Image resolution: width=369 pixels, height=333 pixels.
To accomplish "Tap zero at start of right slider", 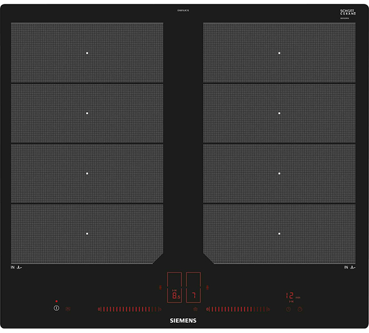I will click(x=208, y=309).
